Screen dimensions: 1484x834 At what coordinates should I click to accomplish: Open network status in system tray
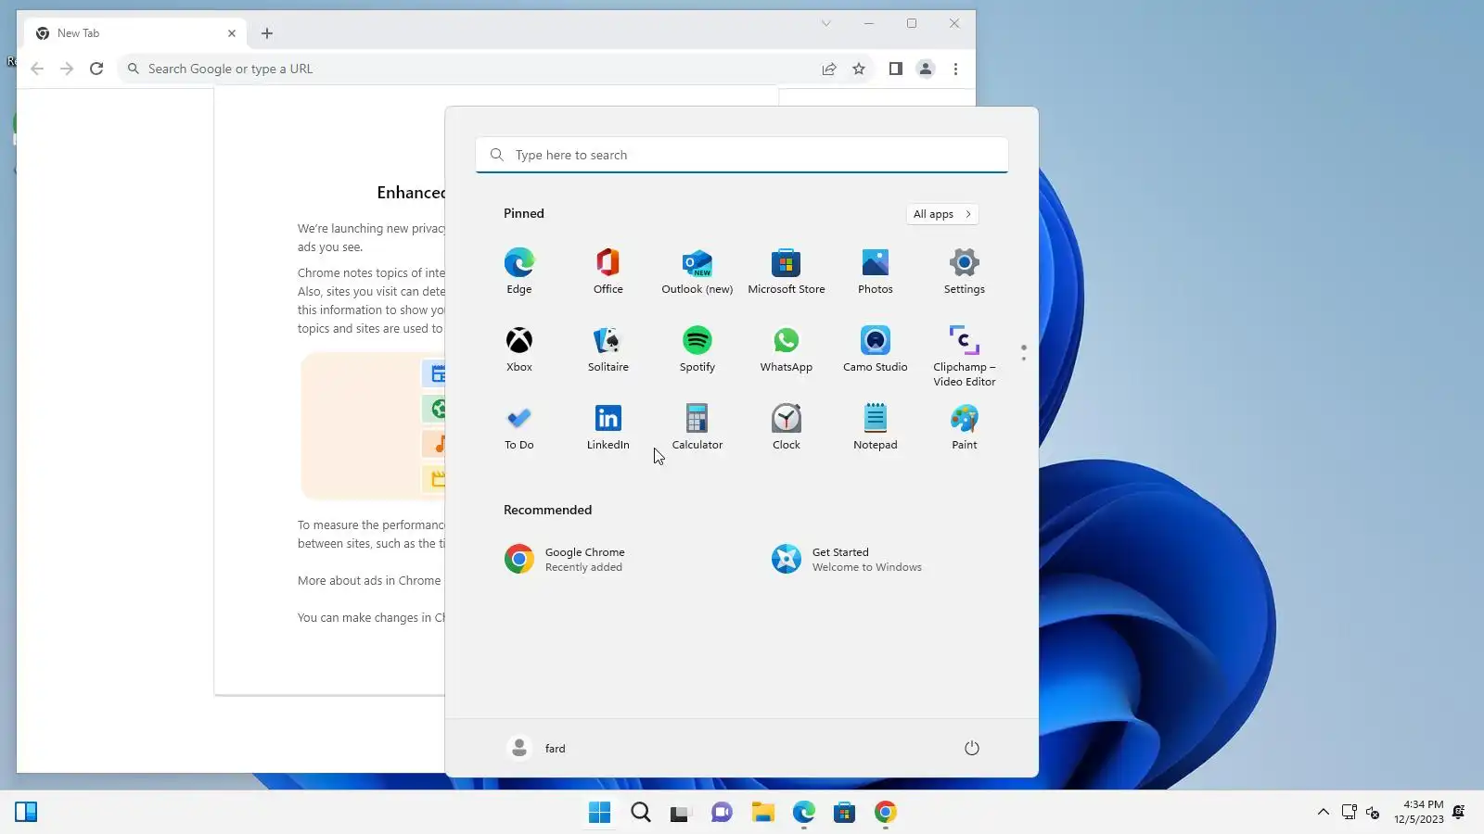pyautogui.click(x=1350, y=813)
